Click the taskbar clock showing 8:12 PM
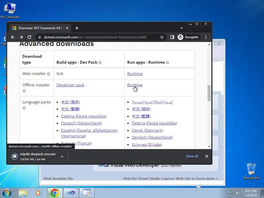Viewport: 264px width, 198px height. (251, 193)
